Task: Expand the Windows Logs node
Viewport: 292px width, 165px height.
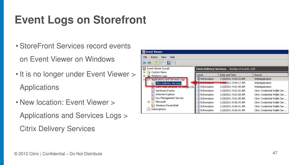Action: pyautogui.click(x=144, y=76)
